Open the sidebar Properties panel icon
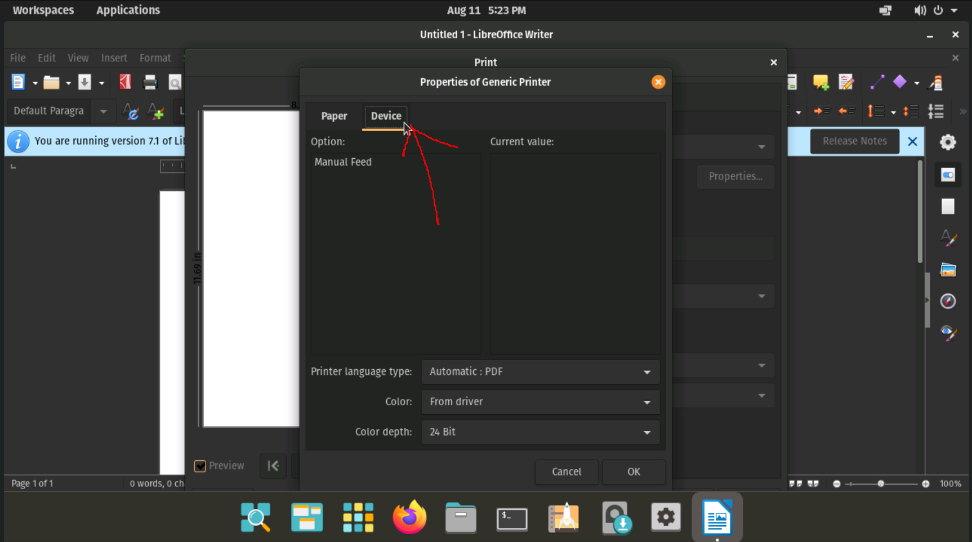This screenshot has width=972, height=542. pyautogui.click(x=948, y=175)
